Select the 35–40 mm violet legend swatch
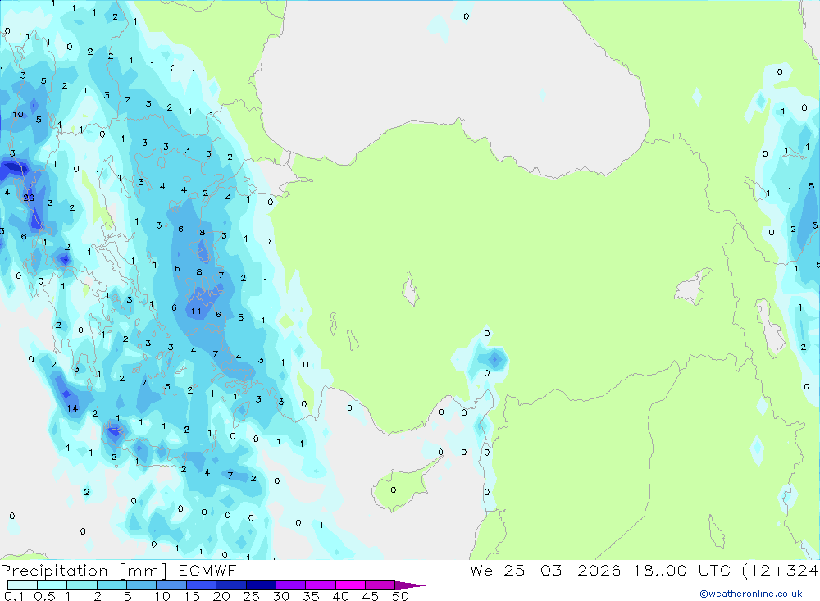 (321, 585)
